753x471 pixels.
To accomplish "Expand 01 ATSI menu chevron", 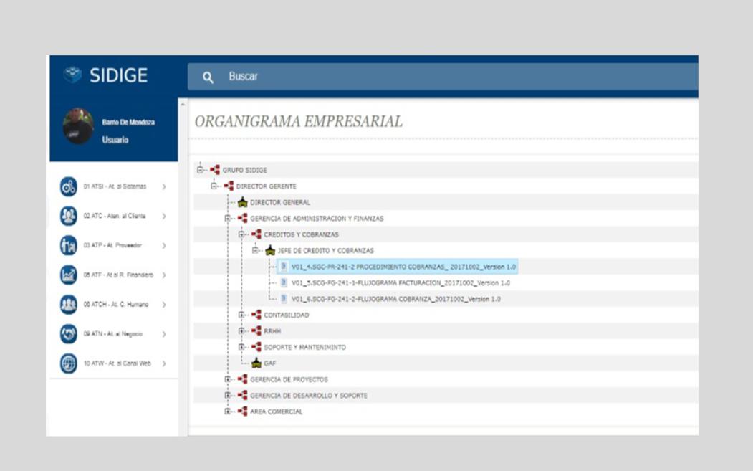I will (x=164, y=186).
